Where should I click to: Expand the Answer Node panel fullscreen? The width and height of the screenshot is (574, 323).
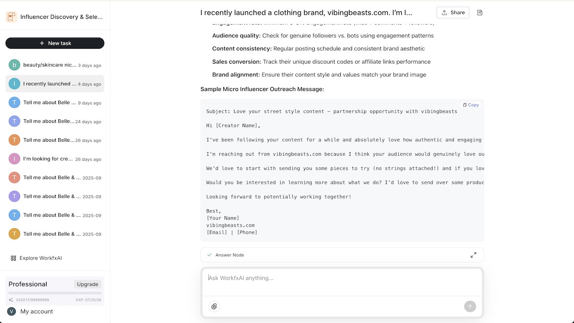pos(474,255)
